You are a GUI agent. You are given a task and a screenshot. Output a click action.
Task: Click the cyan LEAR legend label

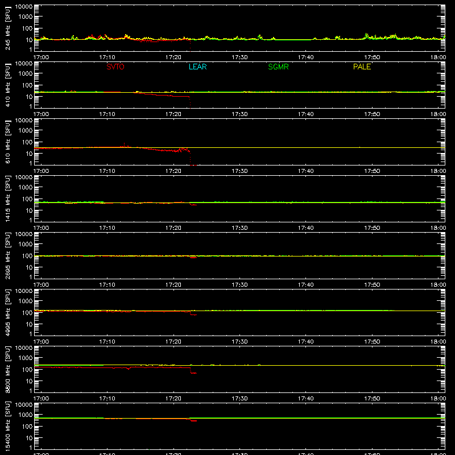click(x=197, y=67)
